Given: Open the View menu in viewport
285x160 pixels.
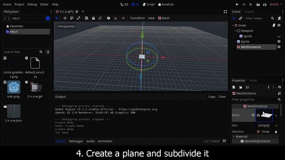Looking at the screenshot, I should 151,18.
